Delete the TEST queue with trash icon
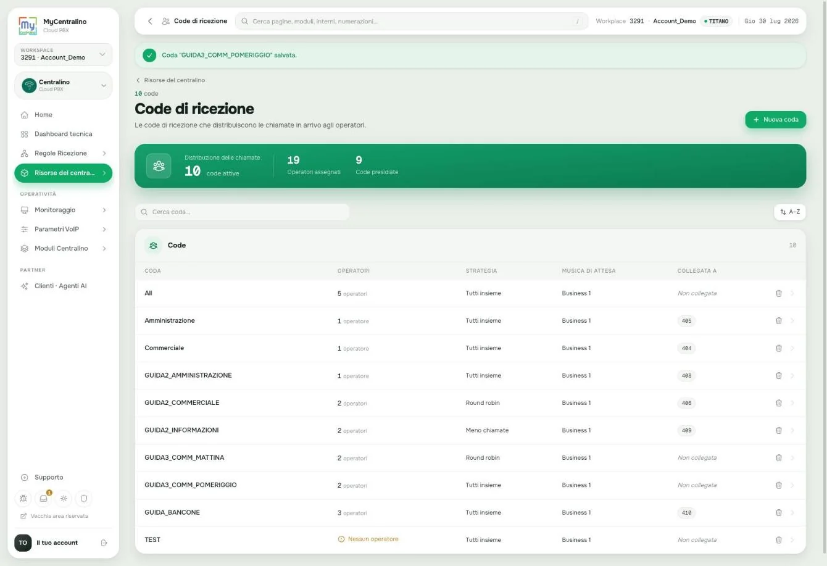Image resolution: width=827 pixels, height=566 pixels. coord(778,540)
